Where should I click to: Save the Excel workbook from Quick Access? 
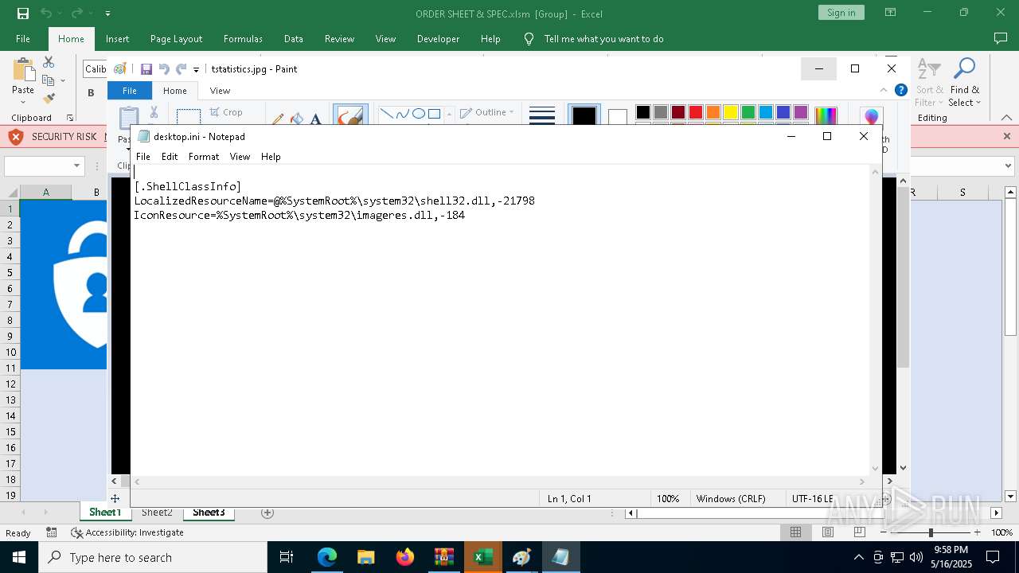coord(23,14)
